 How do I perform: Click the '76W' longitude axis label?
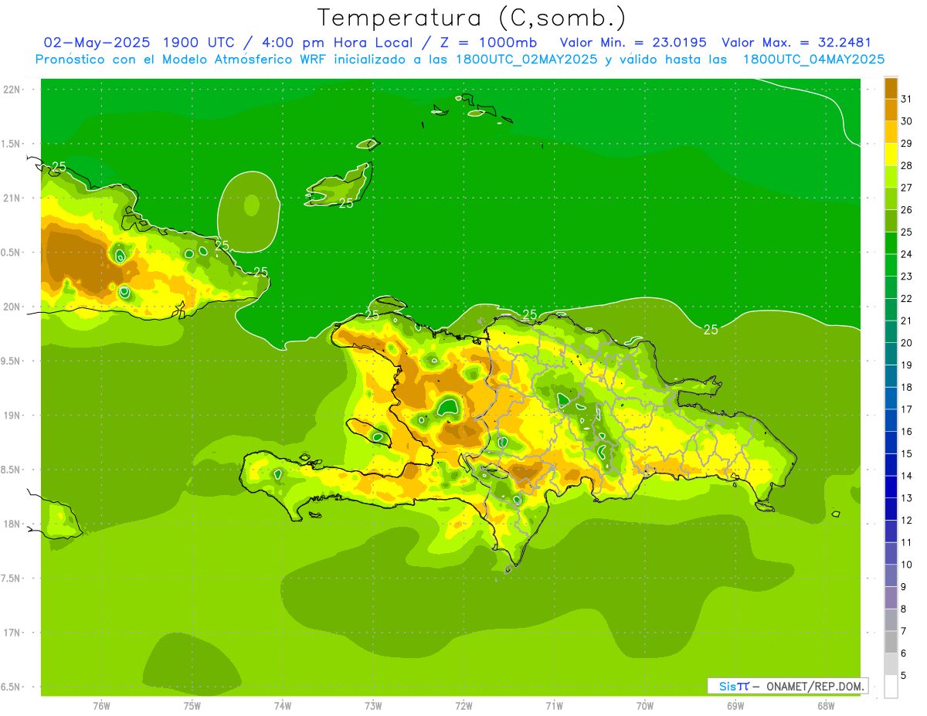[x=101, y=706]
